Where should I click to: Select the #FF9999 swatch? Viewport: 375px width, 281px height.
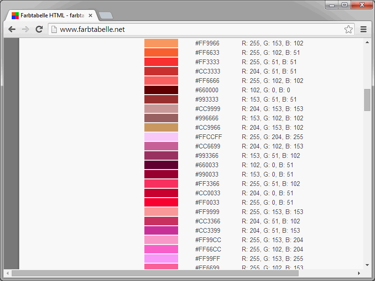161,212
